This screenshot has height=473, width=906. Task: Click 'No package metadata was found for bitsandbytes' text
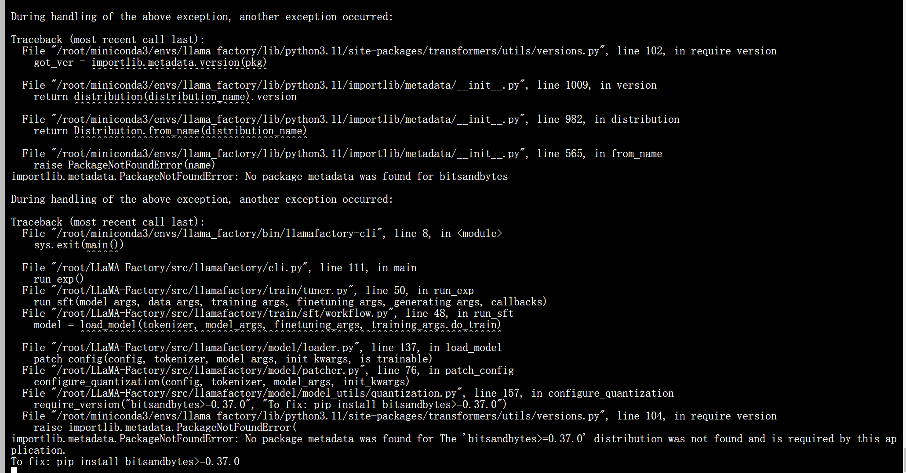(376, 176)
